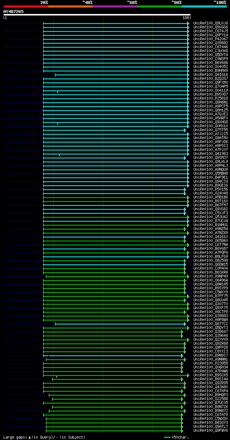Click the UniRef100_B9HQP3 label

click(211, 395)
